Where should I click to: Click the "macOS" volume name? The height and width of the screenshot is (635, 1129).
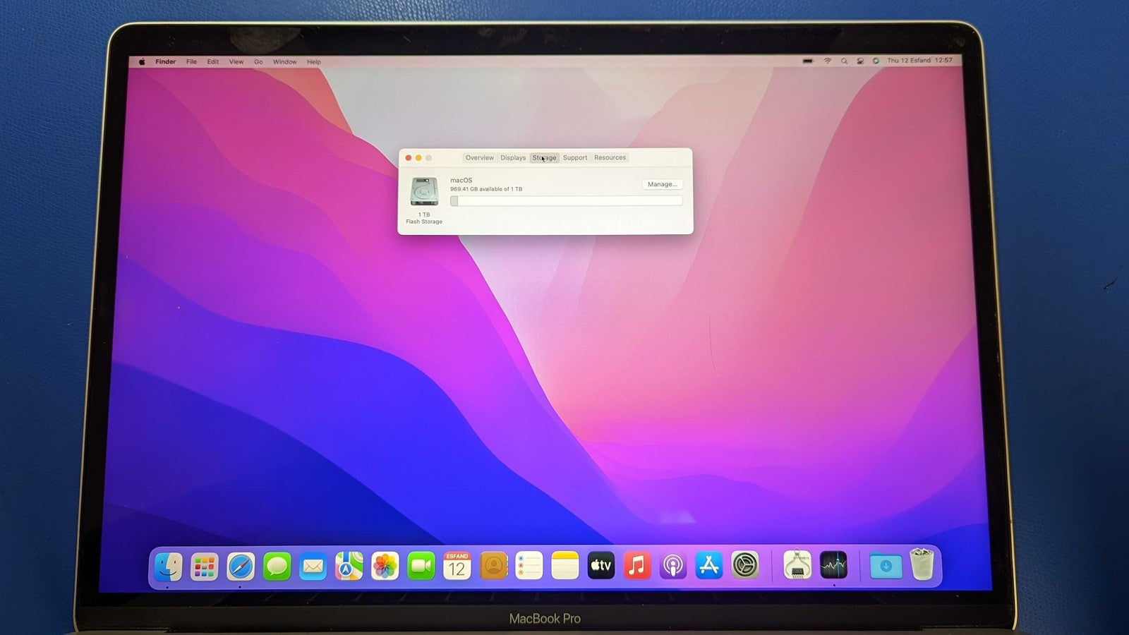(461, 181)
